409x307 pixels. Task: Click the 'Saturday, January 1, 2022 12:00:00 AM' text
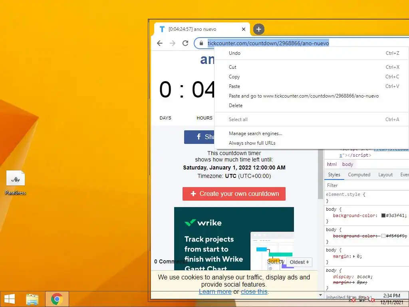pyautogui.click(x=234, y=167)
